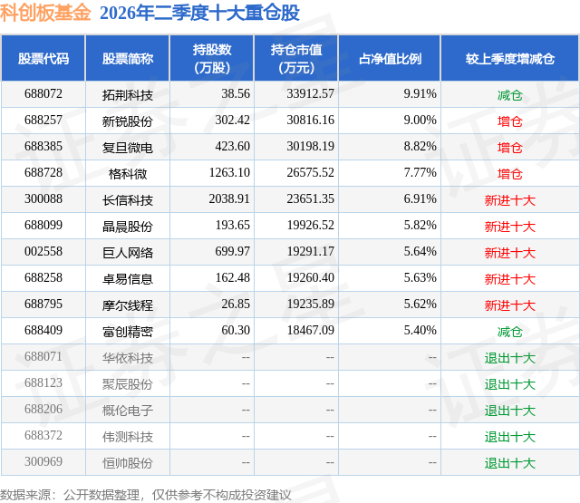Select stock name 摩尔线程
Image resolution: width=580 pixels, height=503 pixels.
tap(128, 305)
